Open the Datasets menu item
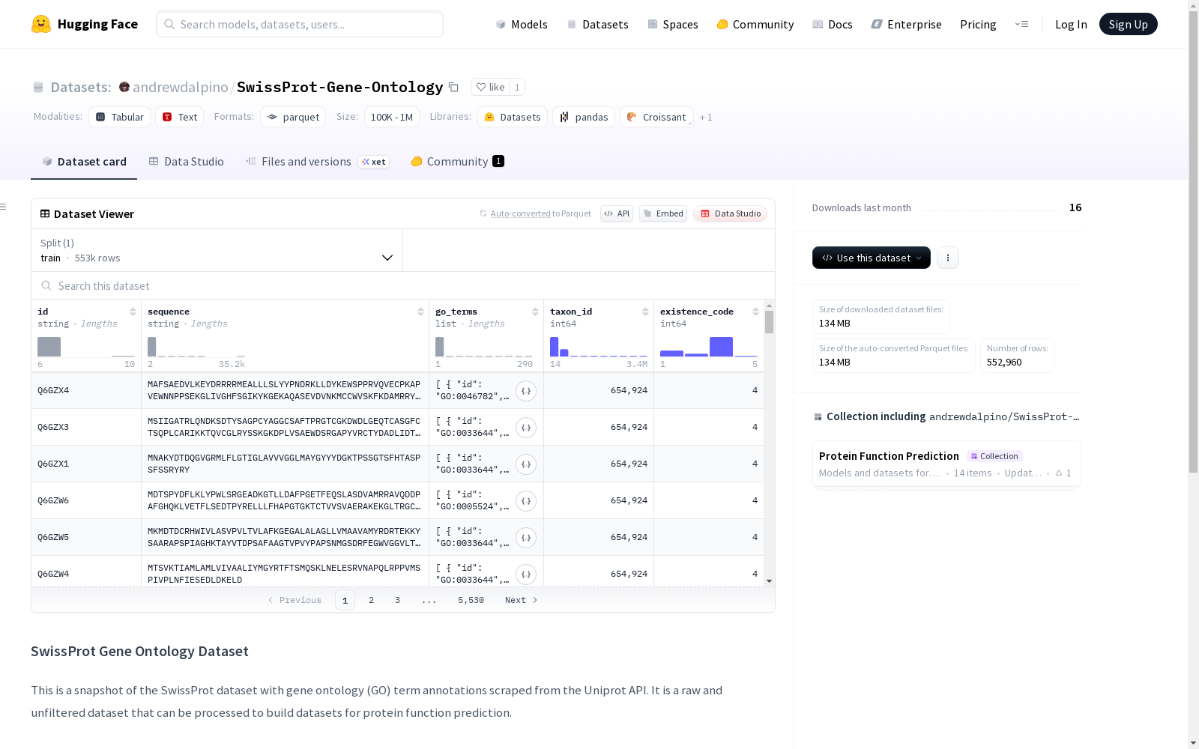The image size is (1199, 749). pyautogui.click(x=597, y=24)
